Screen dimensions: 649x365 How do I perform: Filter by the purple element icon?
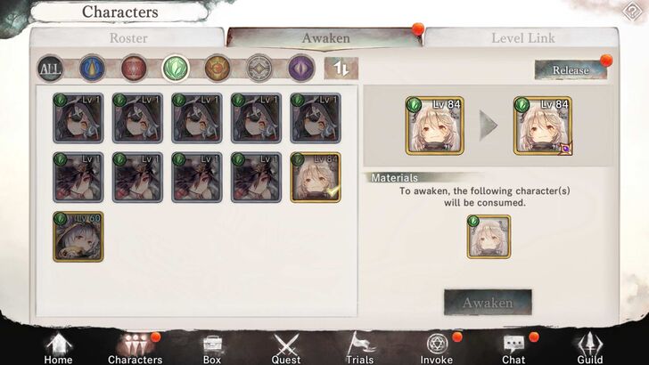(x=301, y=69)
